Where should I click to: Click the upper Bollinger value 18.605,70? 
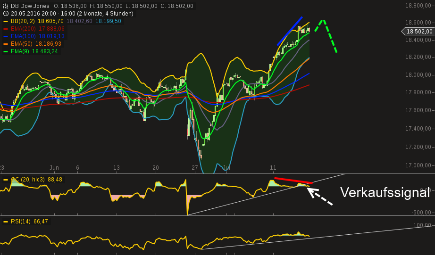coord(50,21)
